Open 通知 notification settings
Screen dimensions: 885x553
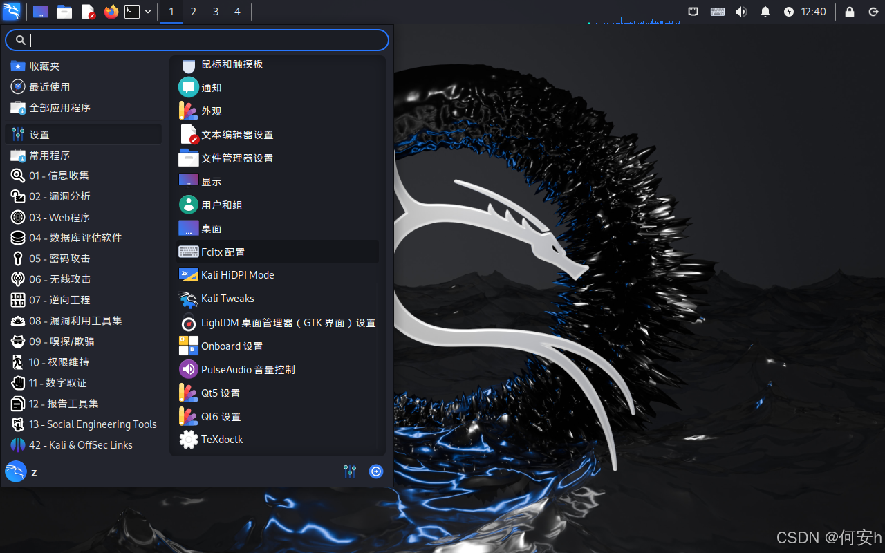point(277,88)
